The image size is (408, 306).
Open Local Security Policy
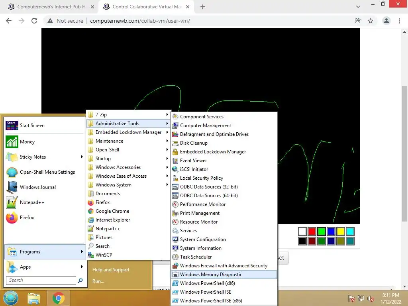click(224, 178)
